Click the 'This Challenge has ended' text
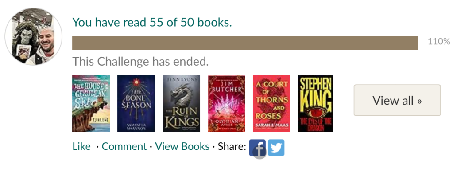The image size is (453, 188). pyautogui.click(x=140, y=61)
